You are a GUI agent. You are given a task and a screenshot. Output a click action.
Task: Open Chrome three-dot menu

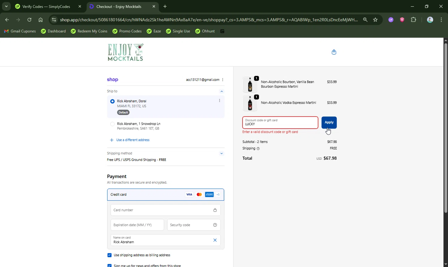click(441, 20)
